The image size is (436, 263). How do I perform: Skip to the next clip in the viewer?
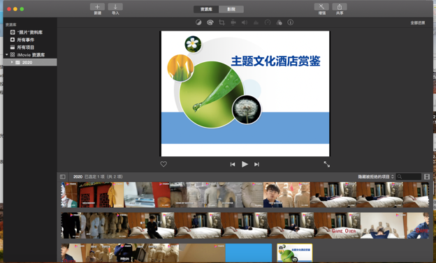click(256, 165)
